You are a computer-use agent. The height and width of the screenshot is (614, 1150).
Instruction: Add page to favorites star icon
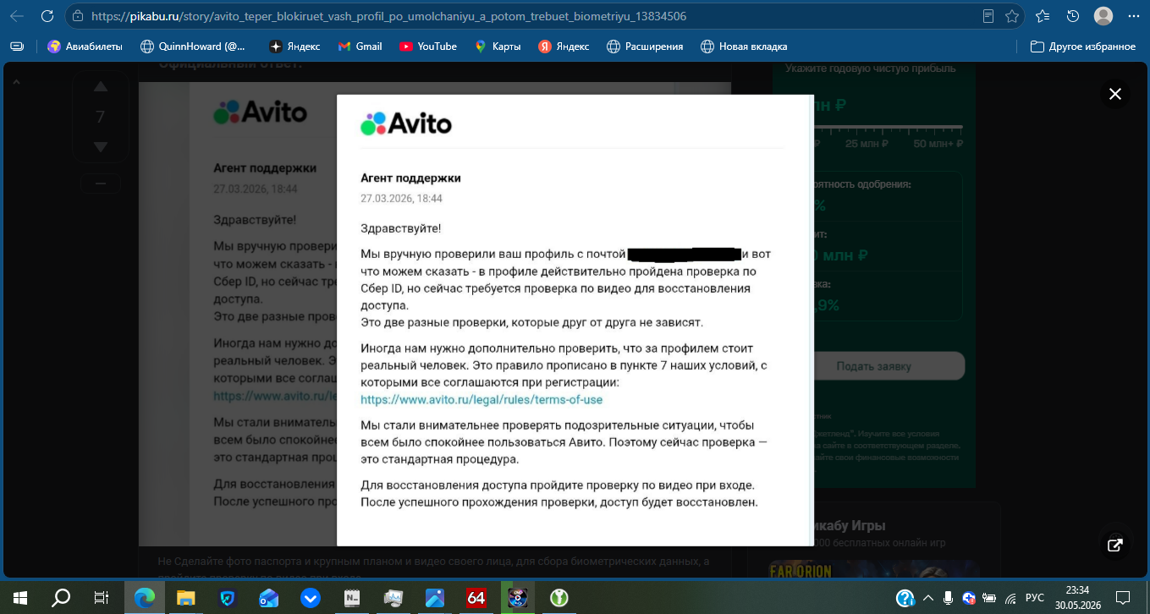click(x=1012, y=16)
